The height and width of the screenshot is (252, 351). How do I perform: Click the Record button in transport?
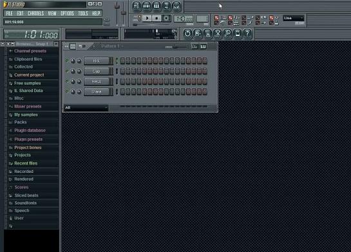pyautogui.click(x=166, y=18)
